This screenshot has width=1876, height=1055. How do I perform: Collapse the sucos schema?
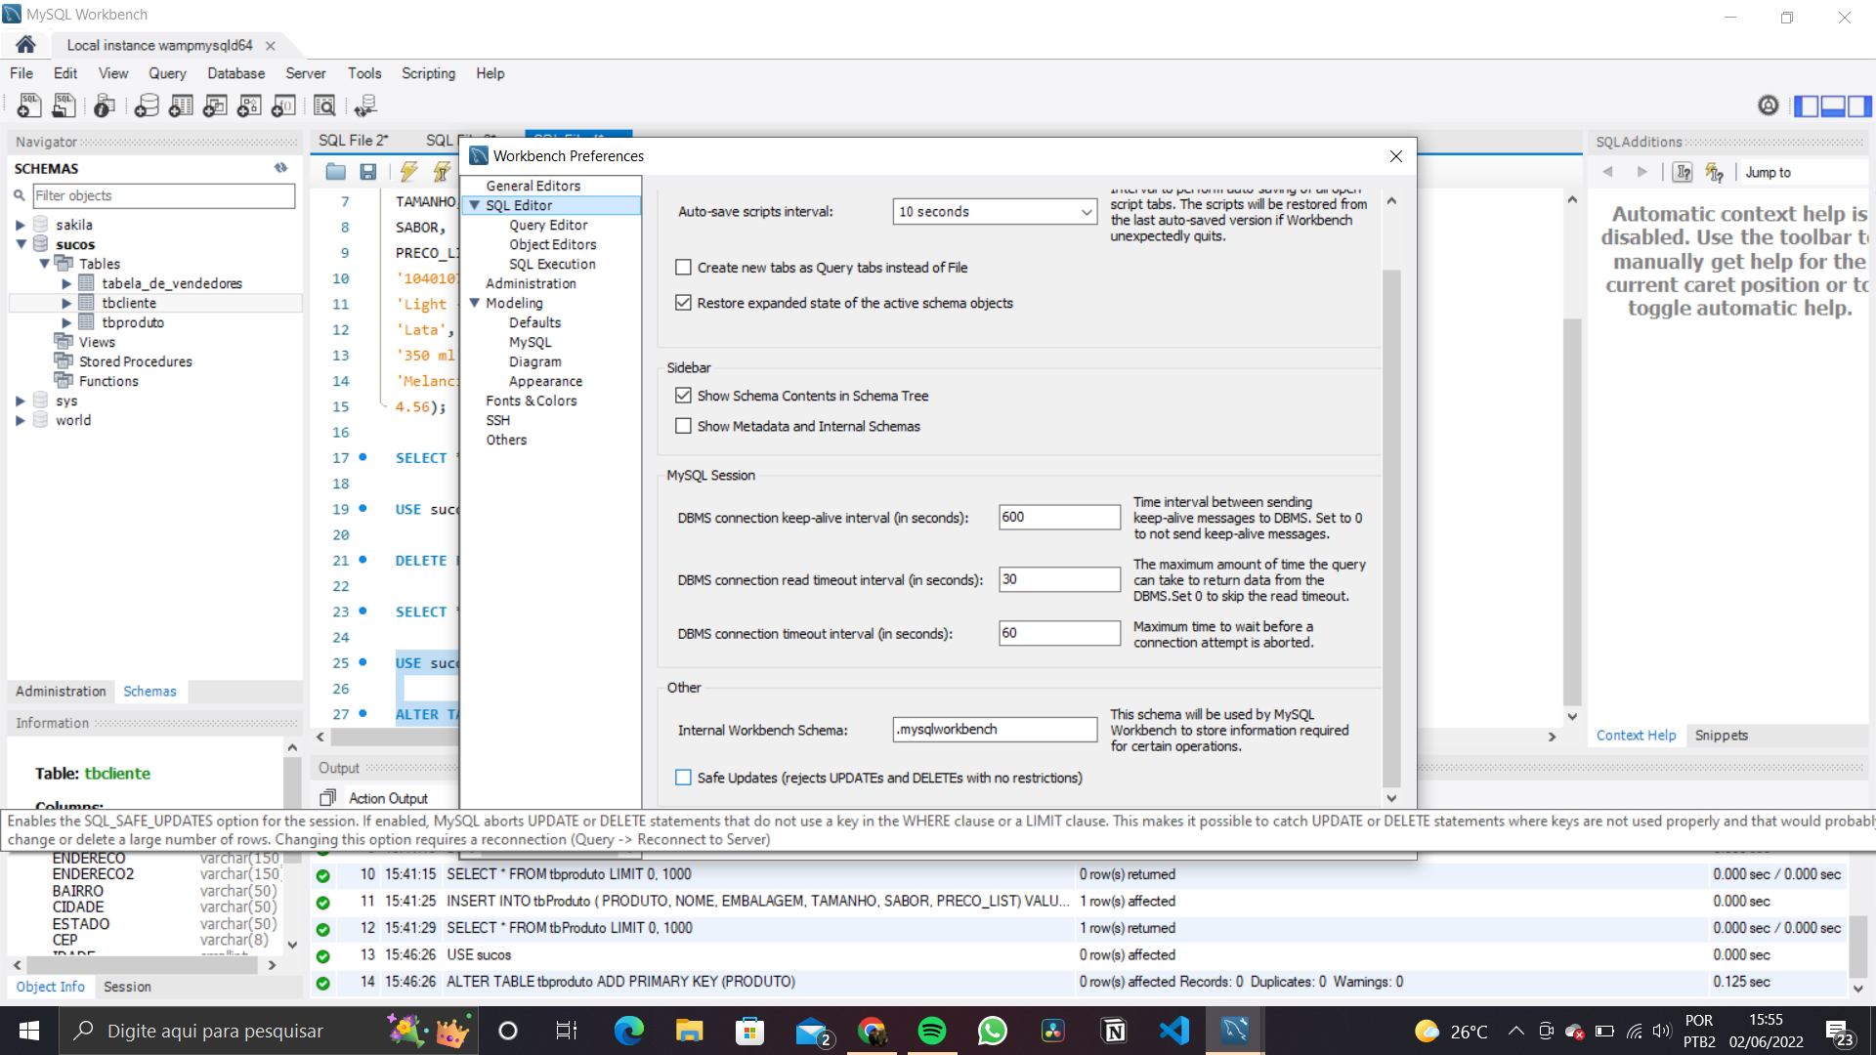[x=21, y=244]
